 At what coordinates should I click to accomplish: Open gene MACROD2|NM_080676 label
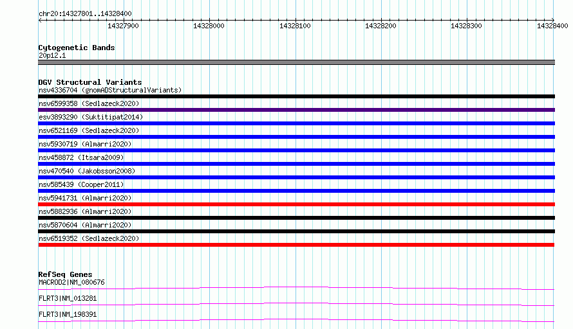71,282
